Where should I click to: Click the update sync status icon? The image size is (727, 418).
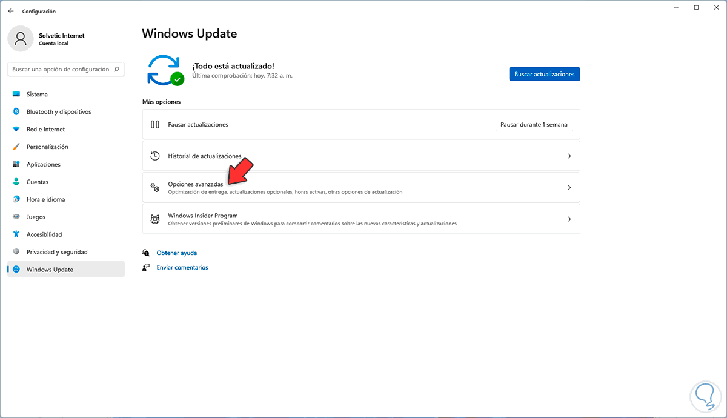coord(165,70)
